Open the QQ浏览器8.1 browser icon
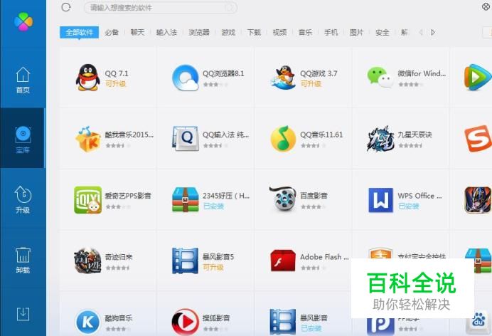This screenshot has width=492, height=336. click(186, 78)
